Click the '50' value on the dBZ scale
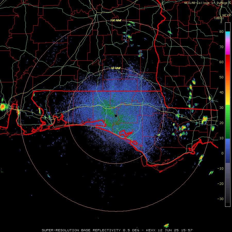 click(221, 77)
